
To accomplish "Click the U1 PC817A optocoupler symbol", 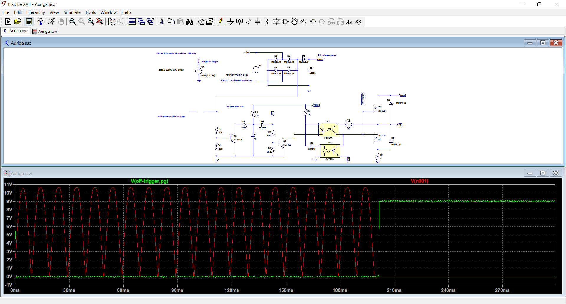I will tap(328, 130).
